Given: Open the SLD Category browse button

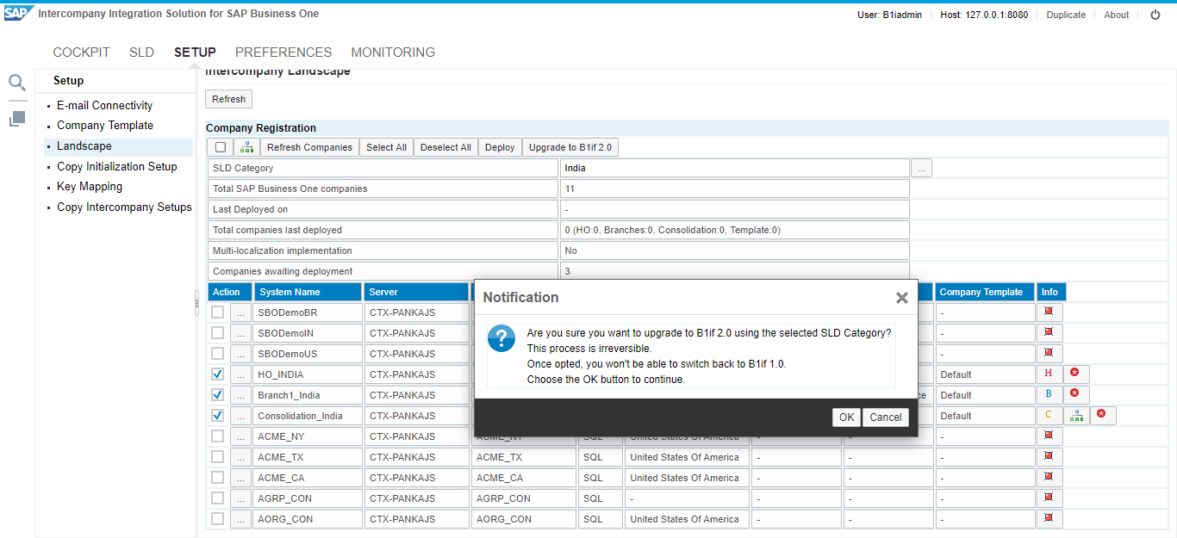Looking at the screenshot, I should 921,169.
